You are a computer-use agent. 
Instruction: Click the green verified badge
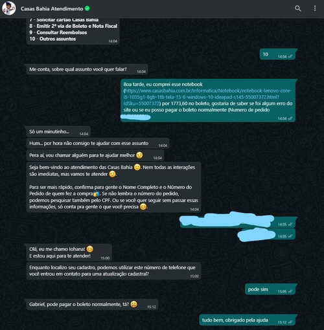tap(87, 8)
